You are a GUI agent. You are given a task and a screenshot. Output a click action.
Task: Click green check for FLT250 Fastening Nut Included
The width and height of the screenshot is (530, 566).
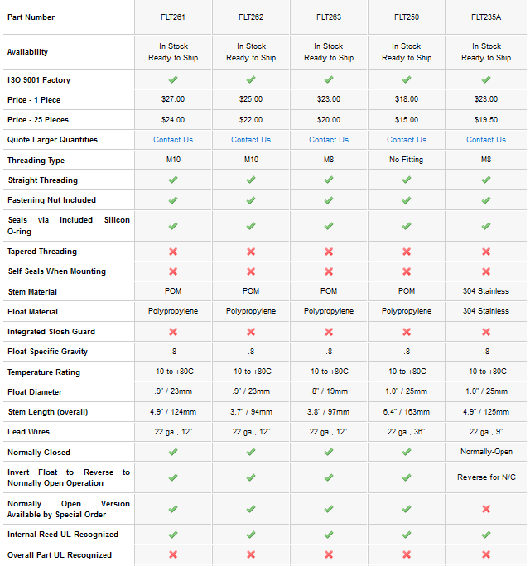tap(407, 200)
